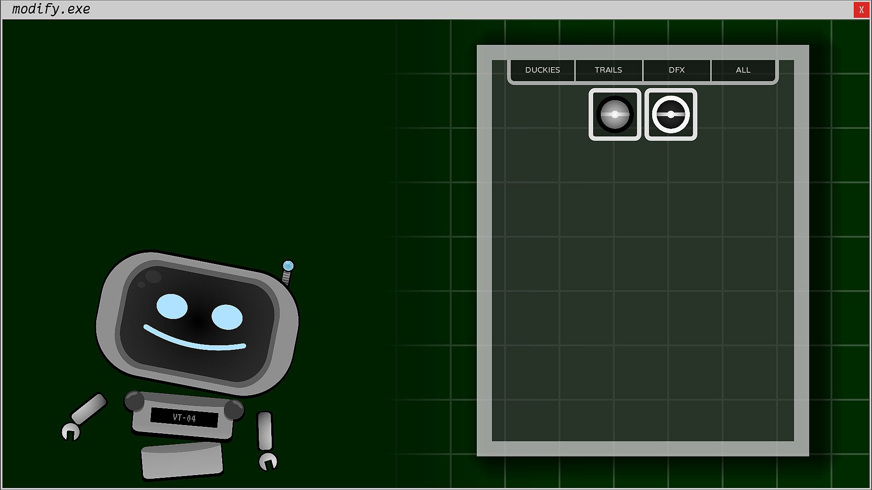The image size is (872, 490).
Task: Click the robot's left blue eye
Action: click(x=172, y=306)
